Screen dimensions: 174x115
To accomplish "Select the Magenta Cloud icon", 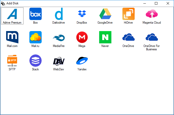I will tap(152, 14).
